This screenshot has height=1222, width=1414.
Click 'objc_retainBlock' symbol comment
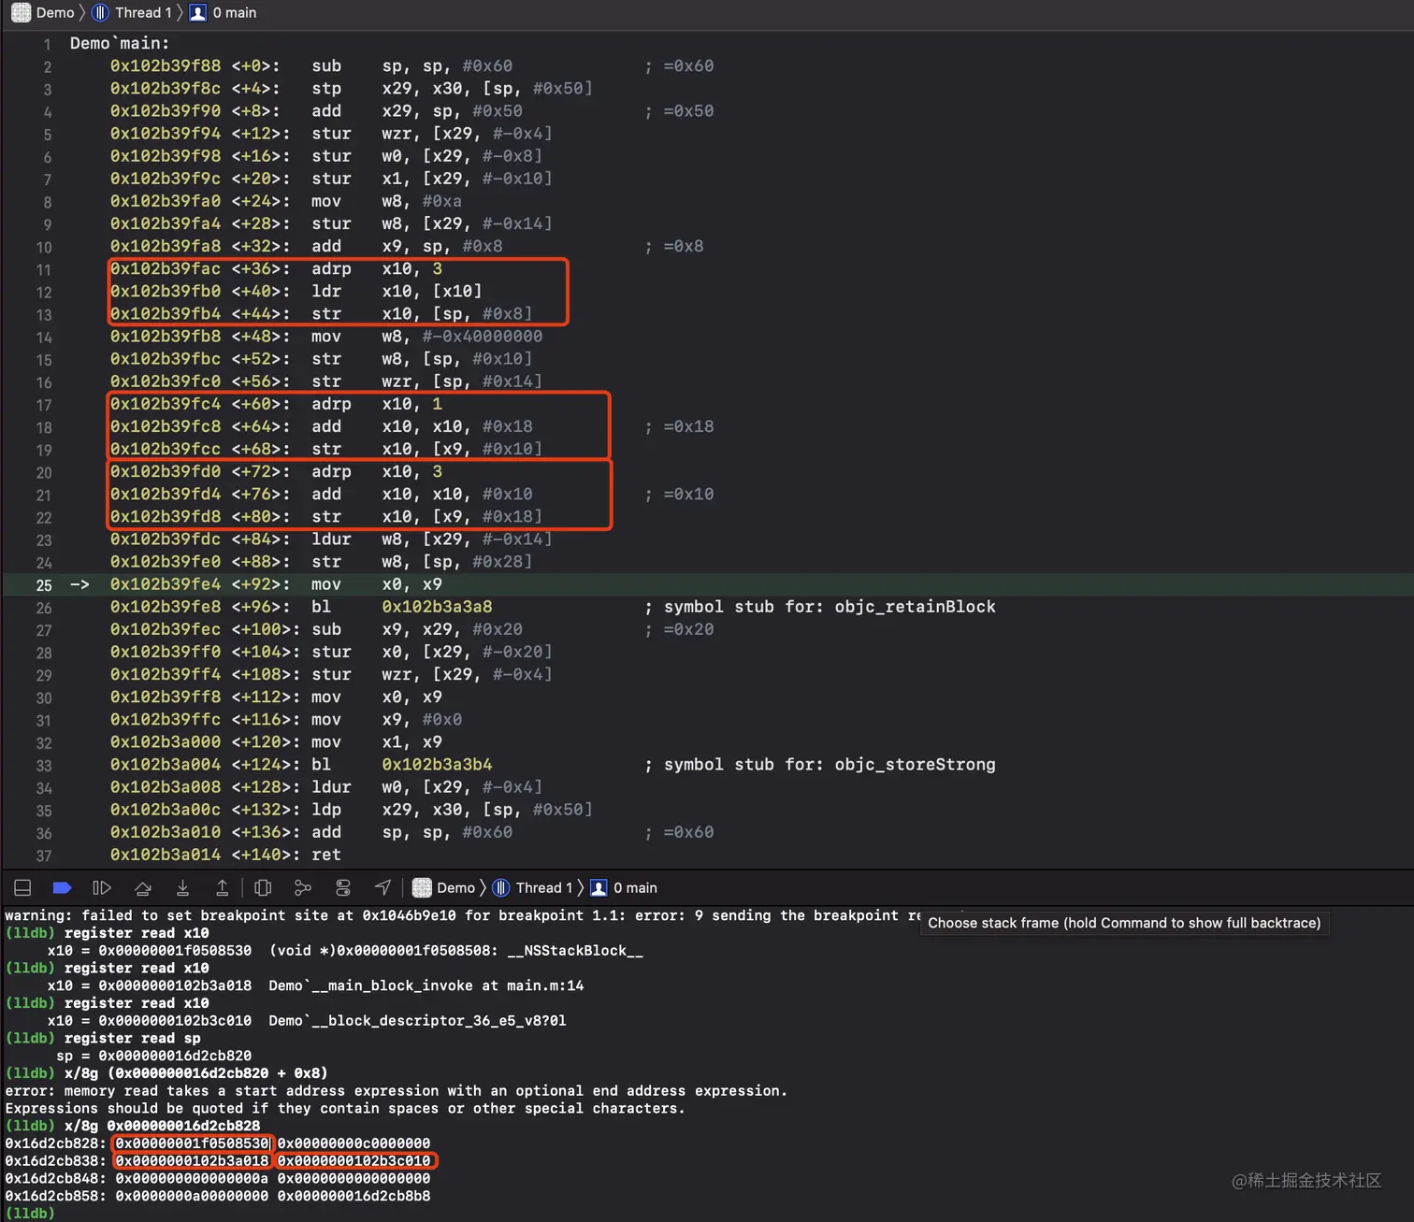coord(915,607)
